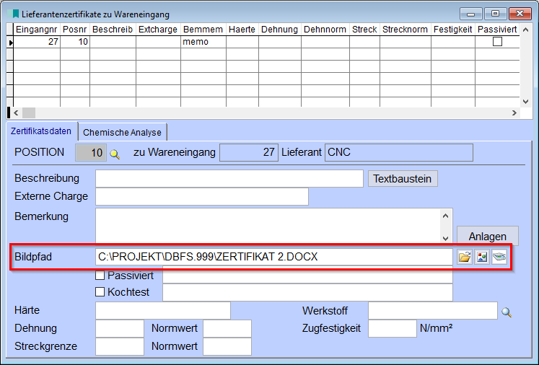This screenshot has width=539, height=365.
Task: Click Bemerkung scroll-down arrow
Action: (x=445, y=238)
